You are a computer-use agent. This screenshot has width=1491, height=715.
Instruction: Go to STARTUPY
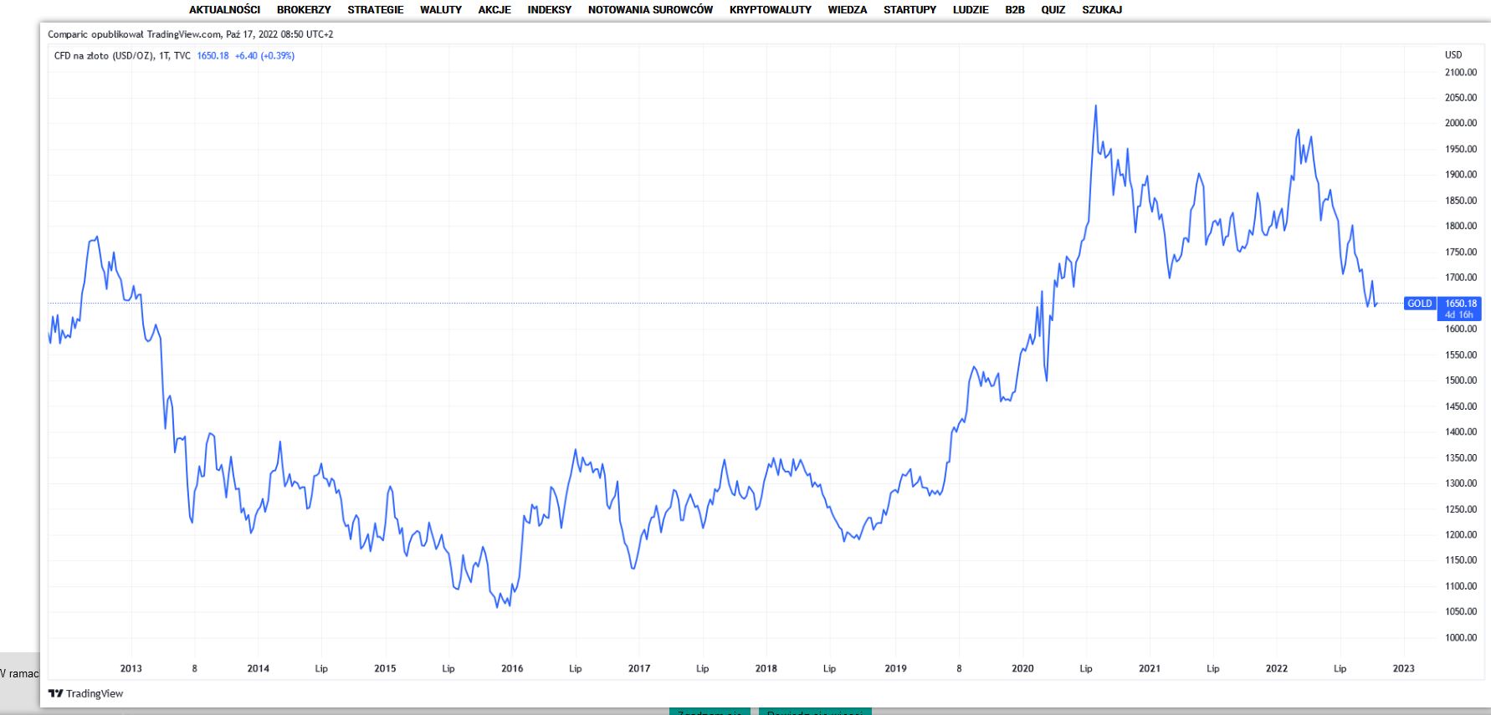pos(909,10)
